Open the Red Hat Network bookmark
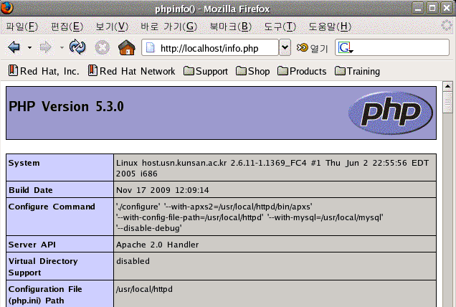The width and height of the screenshot is (456, 307). [x=131, y=71]
